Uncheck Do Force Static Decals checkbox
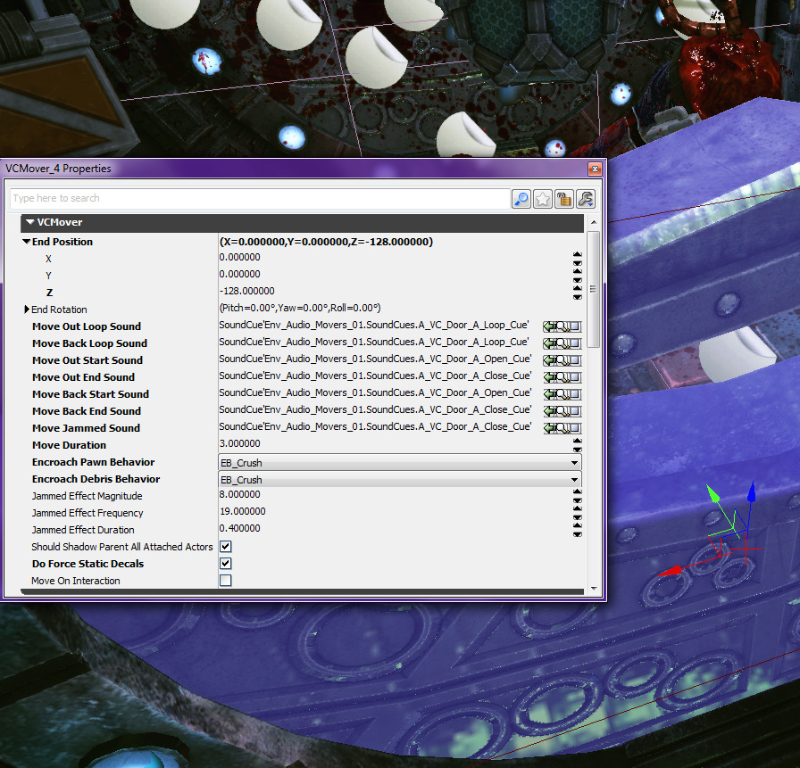Image resolution: width=800 pixels, height=768 pixels. 226,564
